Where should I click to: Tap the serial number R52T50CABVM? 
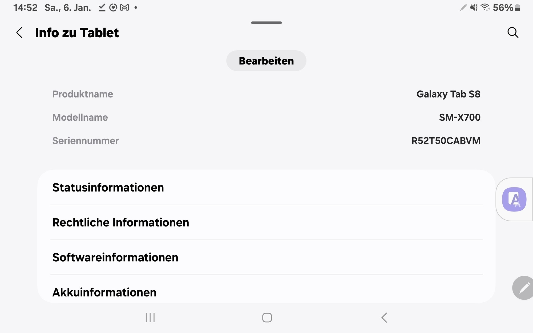[446, 141]
